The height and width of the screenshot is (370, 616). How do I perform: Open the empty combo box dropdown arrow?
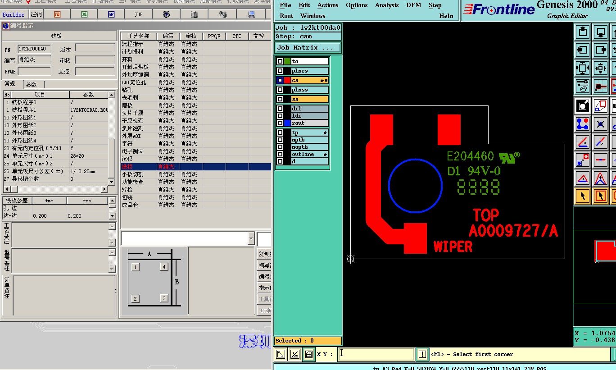pyautogui.click(x=251, y=238)
